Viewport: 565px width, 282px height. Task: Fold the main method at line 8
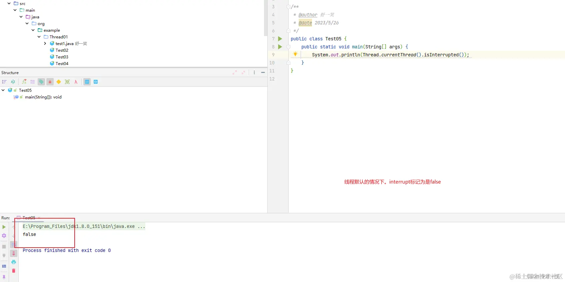tap(288, 47)
